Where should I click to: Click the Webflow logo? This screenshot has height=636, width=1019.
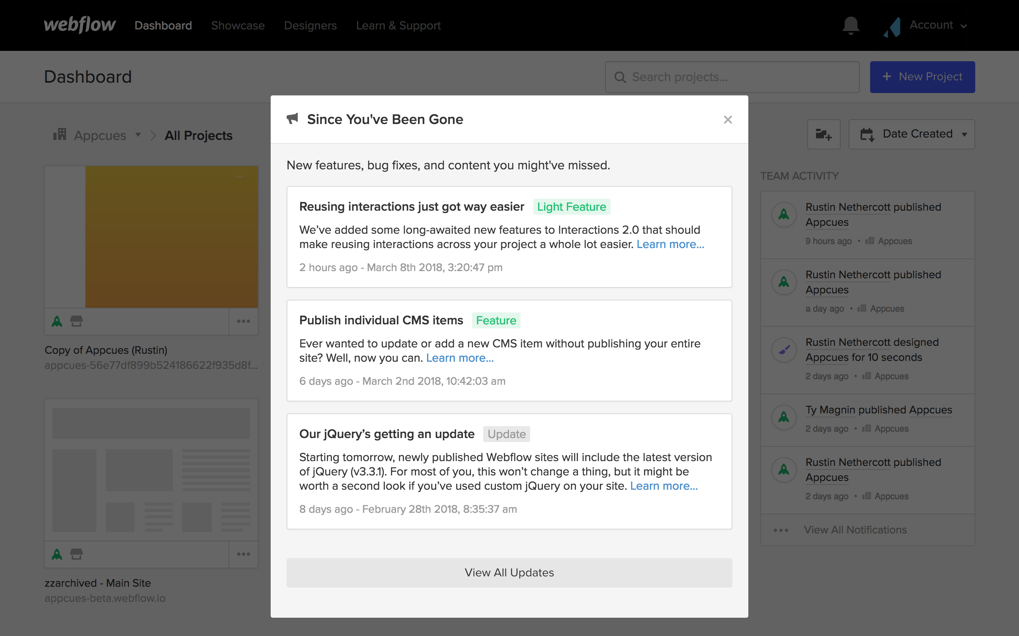click(x=80, y=25)
